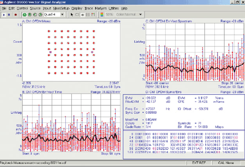Open the Help menu
This screenshot has width=245, height=167.
(124, 8)
